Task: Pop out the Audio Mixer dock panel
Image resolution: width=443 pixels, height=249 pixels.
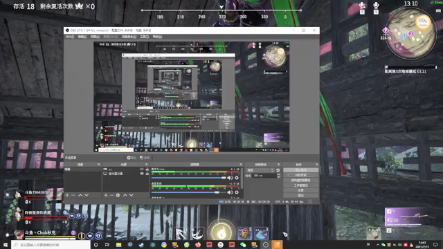Action: pyautogui.click(x=241, y=165)
